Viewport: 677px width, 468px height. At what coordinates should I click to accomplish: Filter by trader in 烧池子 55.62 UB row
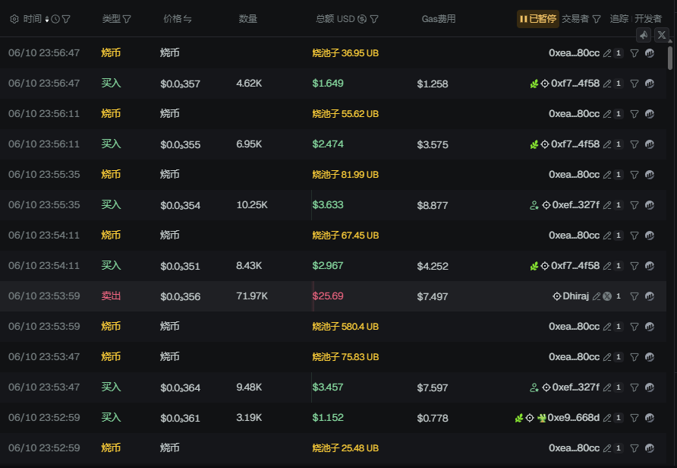pos(634,114)
